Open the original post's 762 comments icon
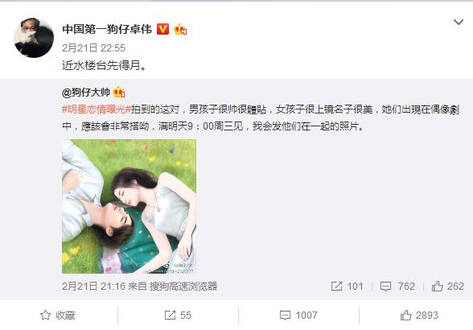The width and height of the screenshot is (473, 330). tap(397, 287)
